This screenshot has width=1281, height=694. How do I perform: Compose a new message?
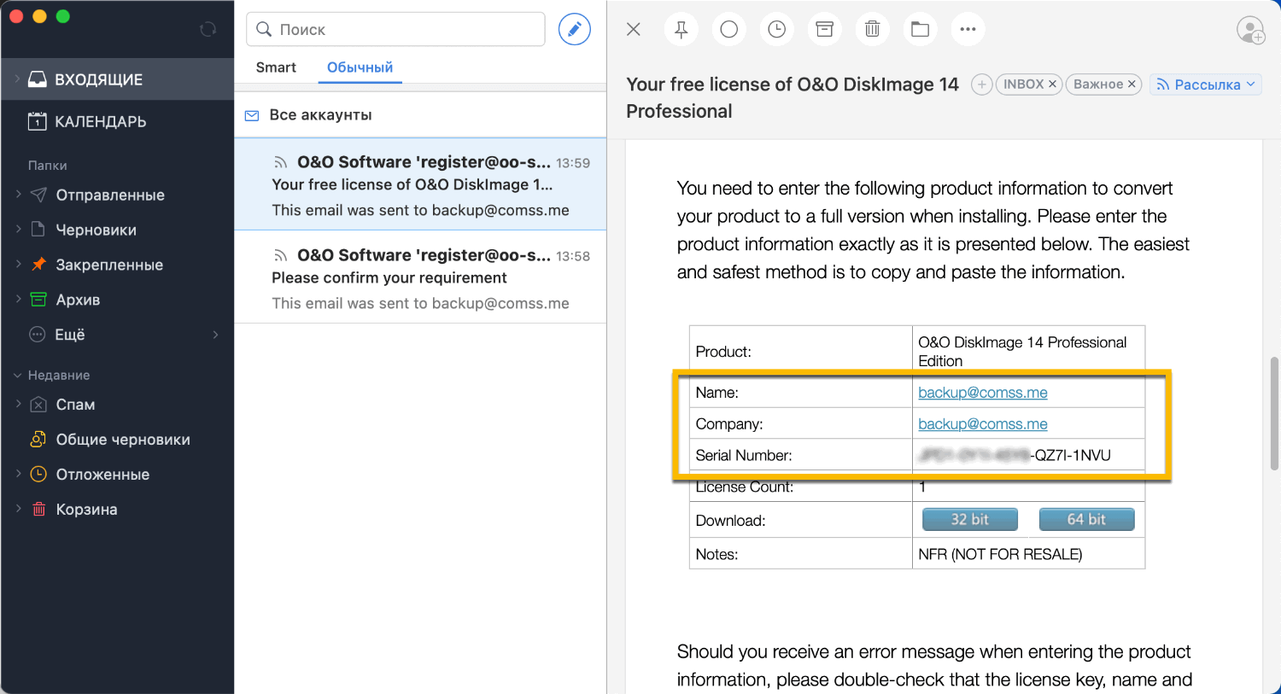pyautogui.click(x=574, y=29)
